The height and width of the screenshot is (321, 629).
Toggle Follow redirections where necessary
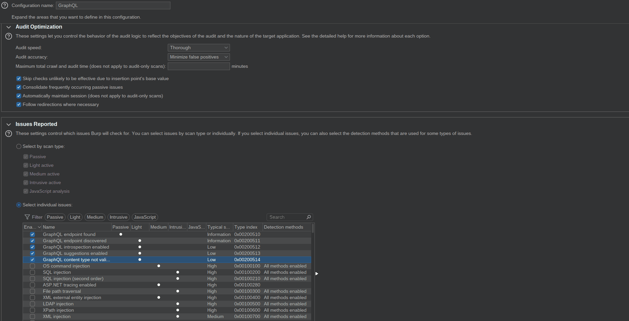(x=19, y=105)
